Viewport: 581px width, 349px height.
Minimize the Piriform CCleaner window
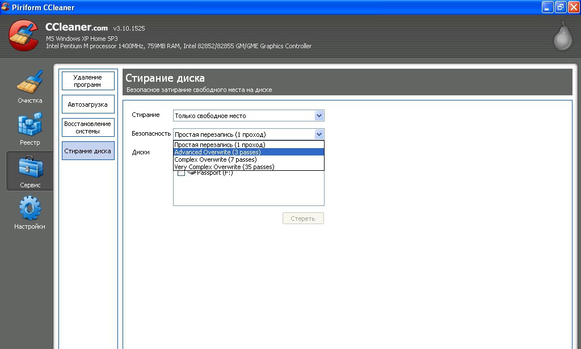[x=548, y=7]
